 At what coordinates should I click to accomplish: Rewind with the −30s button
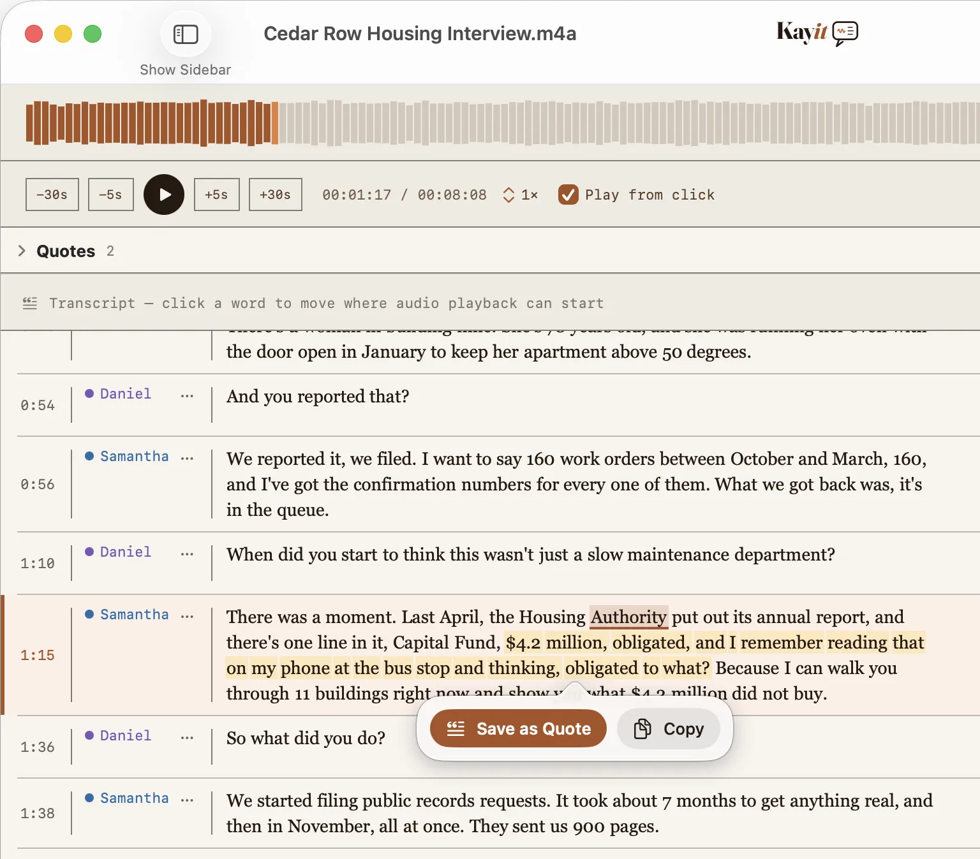(x=52, y=195)
